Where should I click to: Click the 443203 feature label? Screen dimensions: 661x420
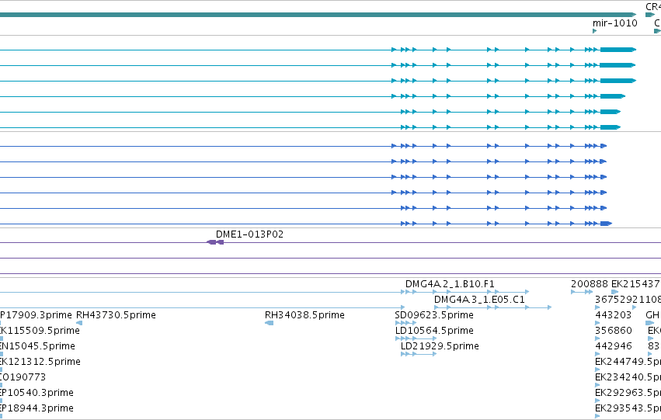pos(614,315)
